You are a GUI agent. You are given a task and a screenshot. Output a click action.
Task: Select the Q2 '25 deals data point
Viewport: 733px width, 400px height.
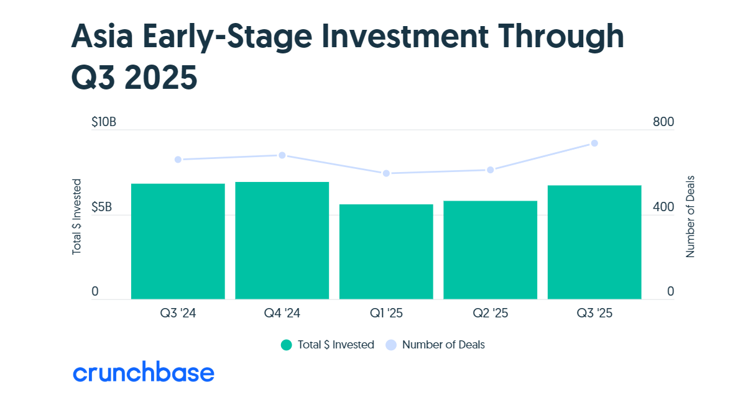tap(490, 170)
